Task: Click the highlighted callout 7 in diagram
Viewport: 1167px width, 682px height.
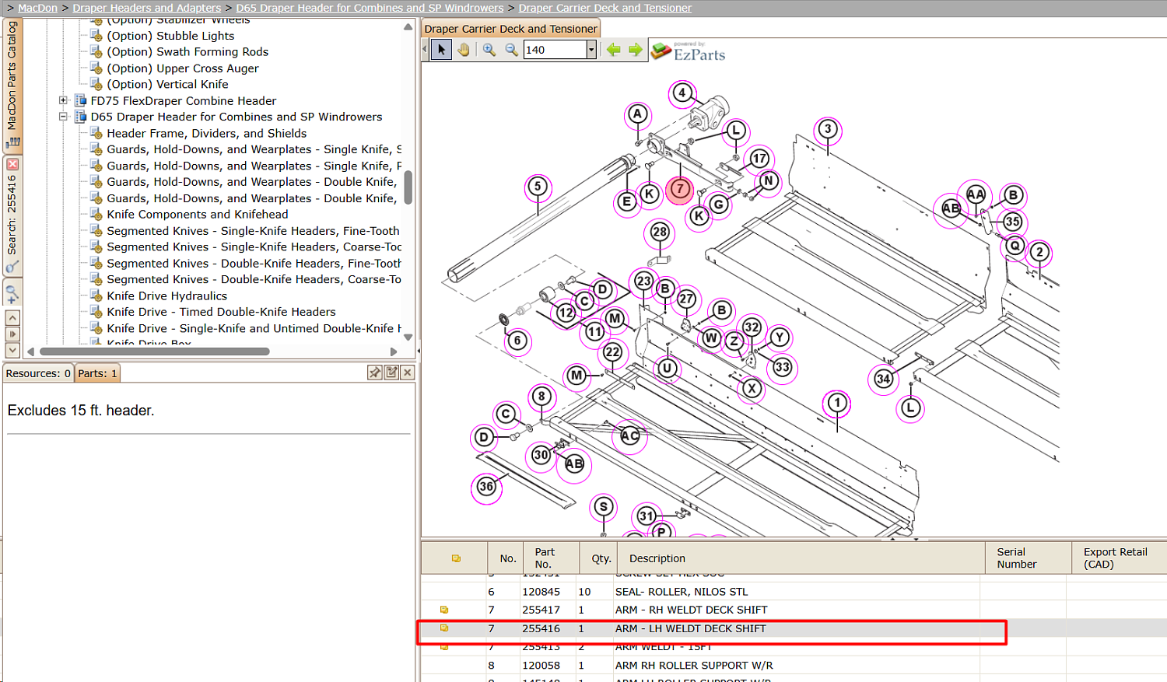Action: pyautogui.click(x=679, y=189)
